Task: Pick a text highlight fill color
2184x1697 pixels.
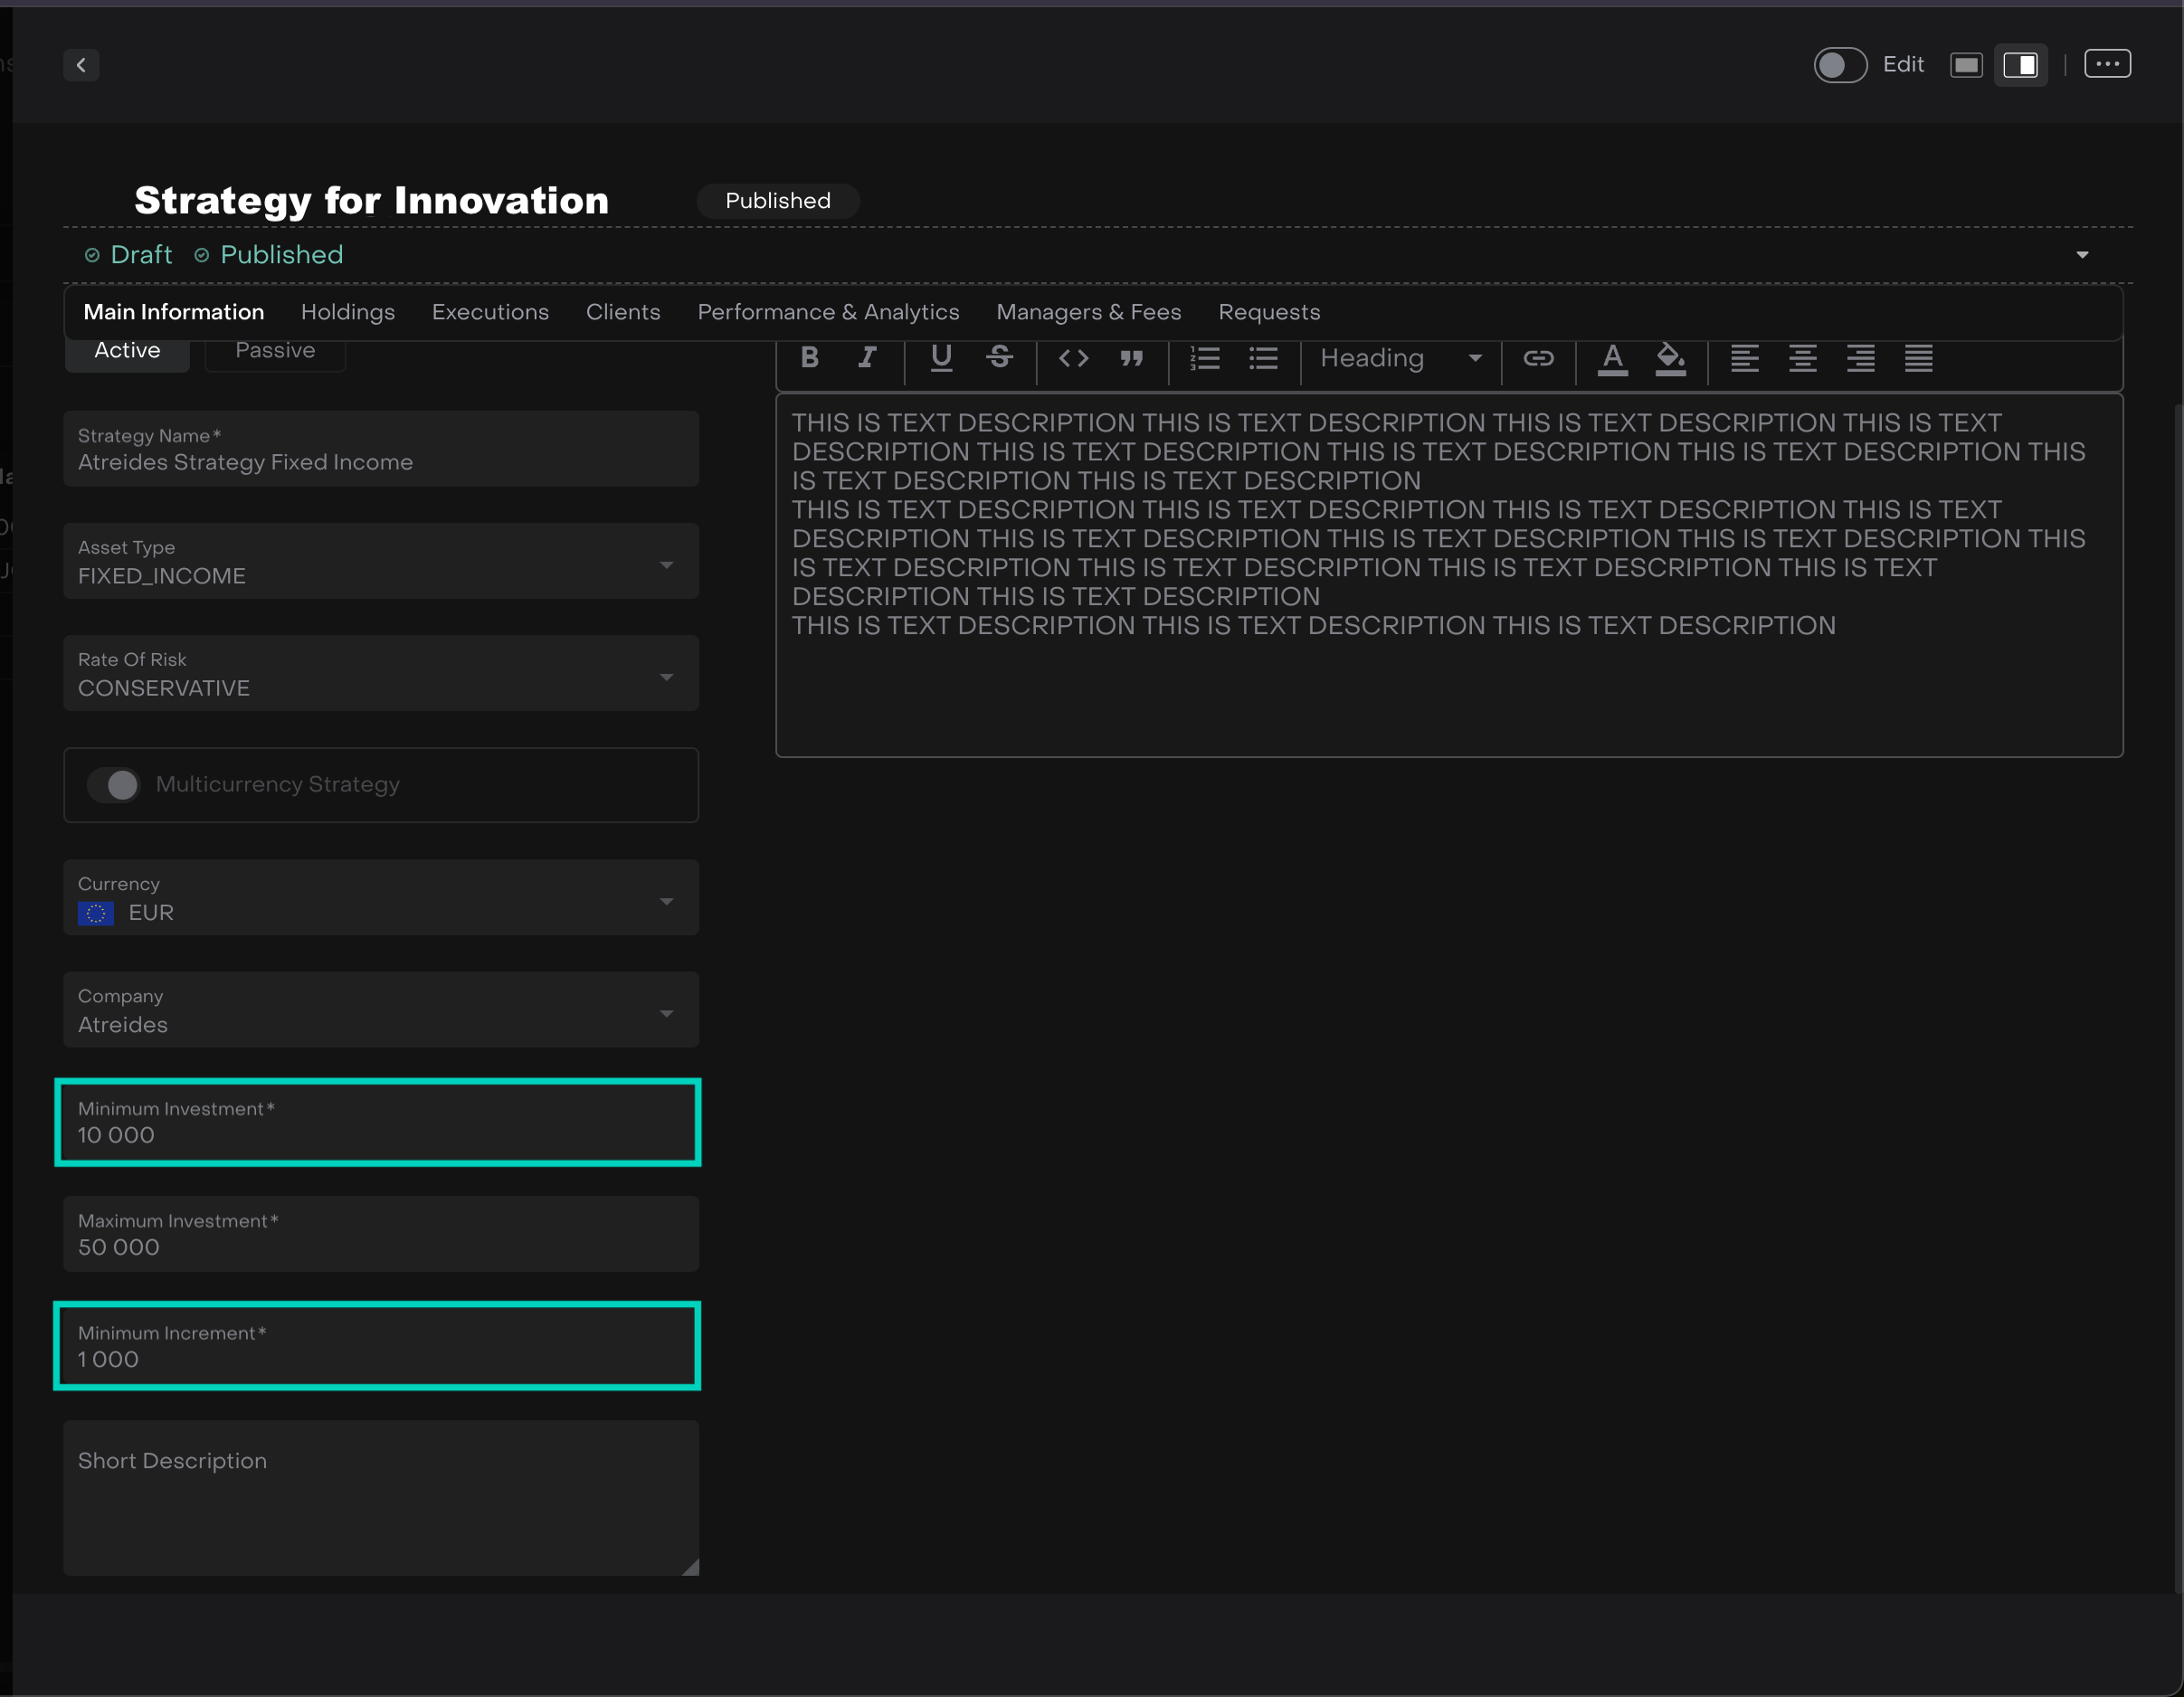Action: pos(1670,358)
